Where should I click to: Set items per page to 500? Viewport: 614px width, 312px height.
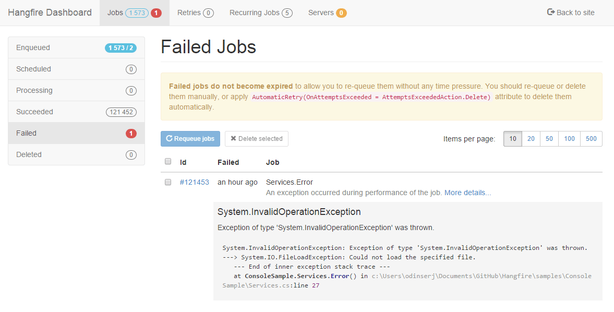click(591, 139)
